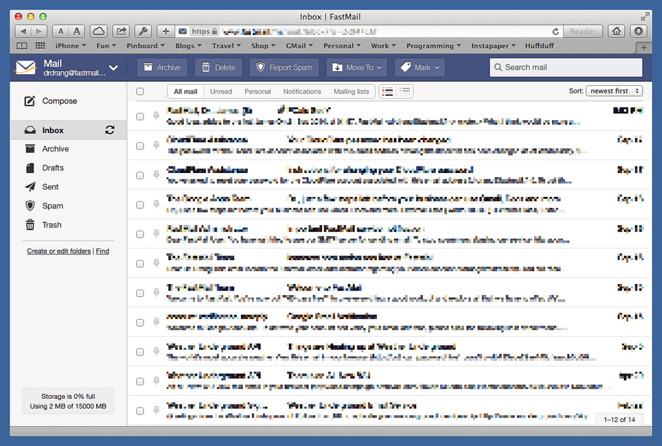Open the Create or edit folders link
The width and height of the screenshot is (662, 446).
click(59, 251)
